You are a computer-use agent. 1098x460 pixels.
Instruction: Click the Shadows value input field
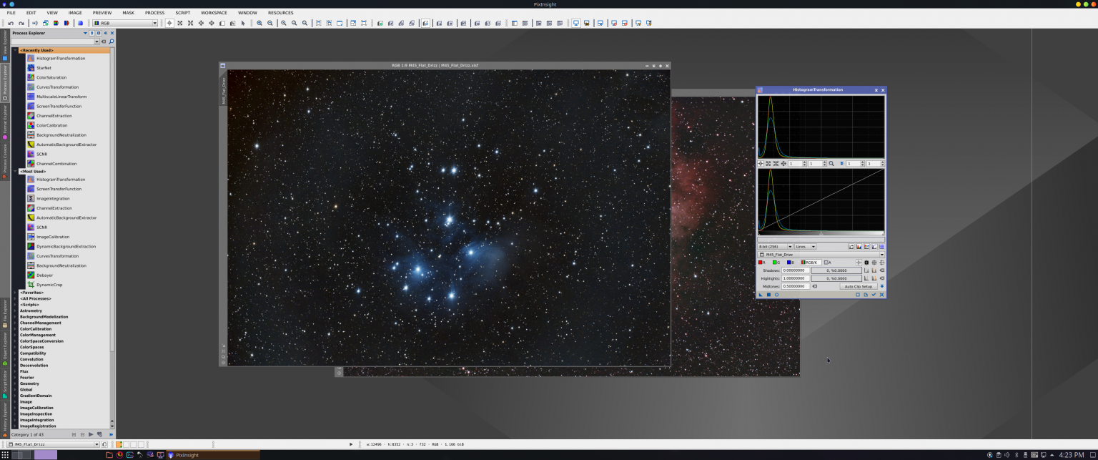point(797,270)
